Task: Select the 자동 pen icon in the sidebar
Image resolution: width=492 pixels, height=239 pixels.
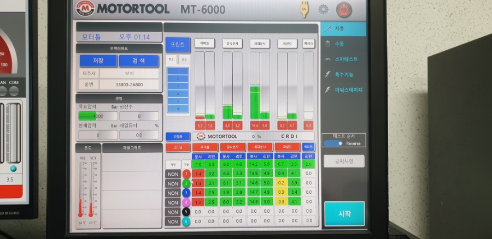Action: click(x=328, y=29)
